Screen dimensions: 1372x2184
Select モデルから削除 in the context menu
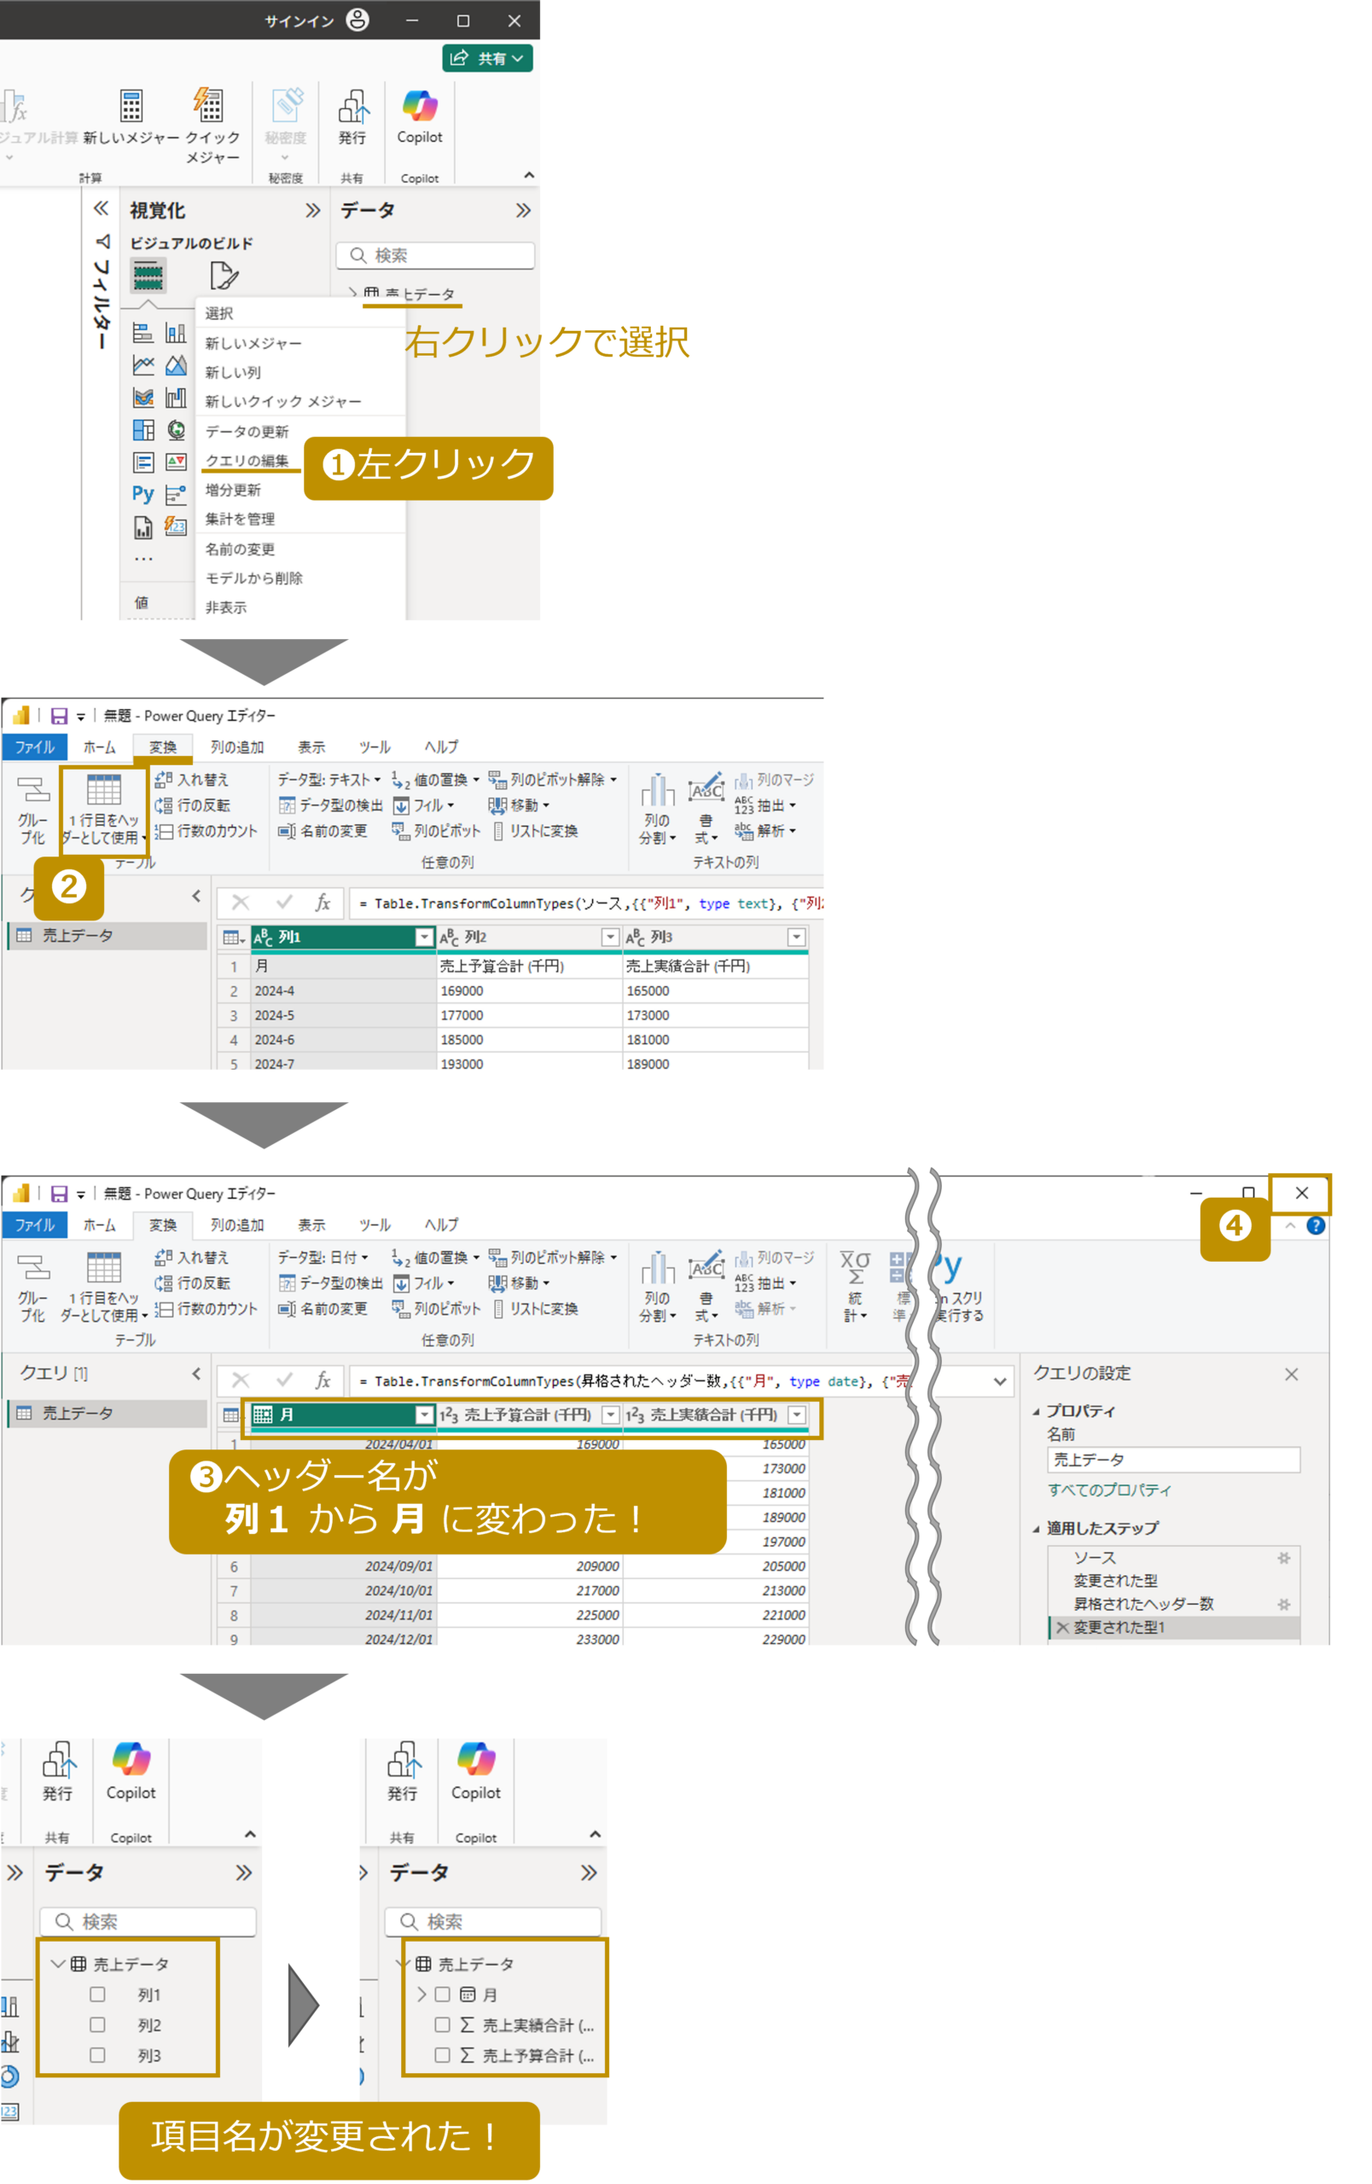tap(254, 578)
